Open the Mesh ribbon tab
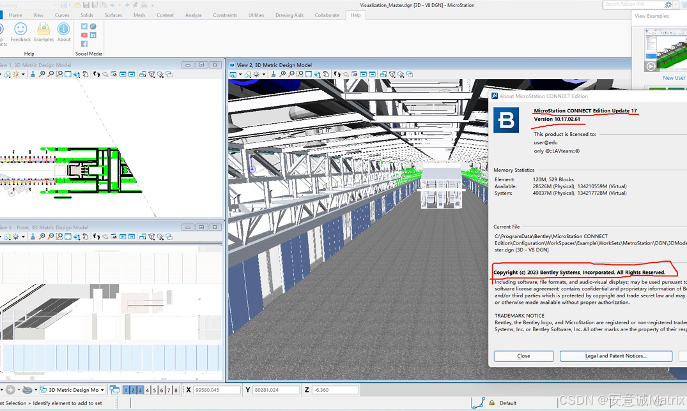Viewport: 687px width, 411px height. (139, 15)
